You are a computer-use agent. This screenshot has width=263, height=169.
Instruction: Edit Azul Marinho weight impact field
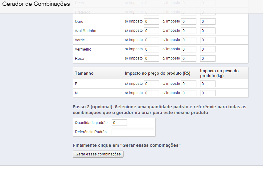pyautogui.click(x=208, y=31)
